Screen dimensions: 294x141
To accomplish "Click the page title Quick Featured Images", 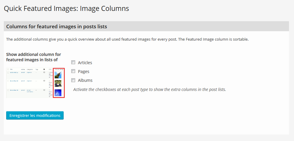I will (66, 9).
